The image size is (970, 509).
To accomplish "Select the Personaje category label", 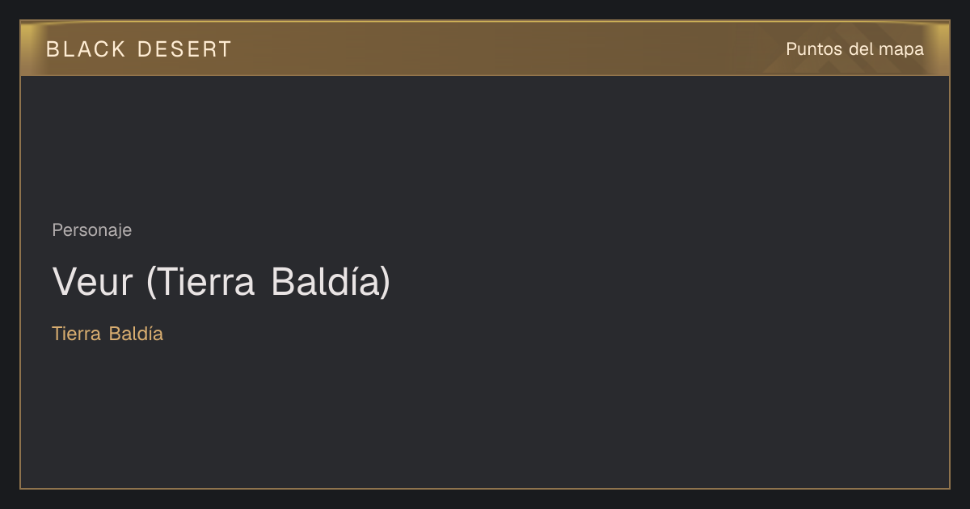I will (x=92, y=230).
